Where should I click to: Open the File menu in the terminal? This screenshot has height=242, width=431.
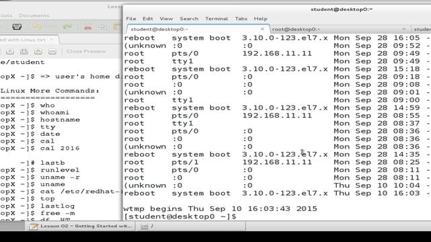coord(131,19)
